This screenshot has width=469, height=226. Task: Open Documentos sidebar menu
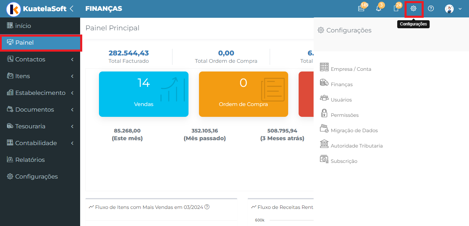pos(40,110)
